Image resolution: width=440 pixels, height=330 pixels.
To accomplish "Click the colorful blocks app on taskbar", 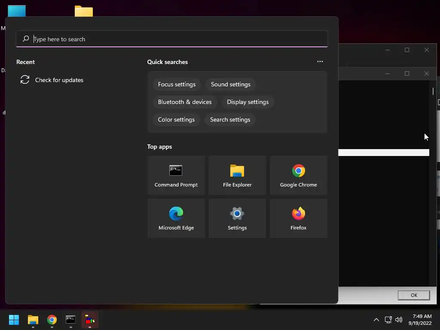I will (x=90, y=320).
